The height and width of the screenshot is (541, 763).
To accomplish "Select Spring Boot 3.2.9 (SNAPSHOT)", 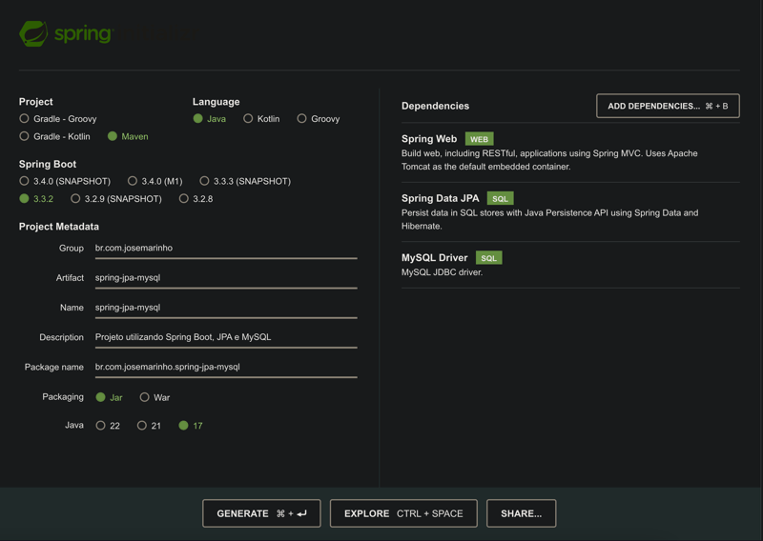I will (116, 198).
